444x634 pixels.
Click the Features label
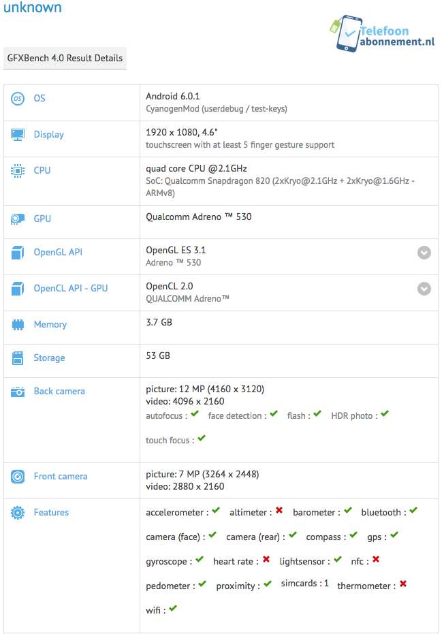pos(51,512)
